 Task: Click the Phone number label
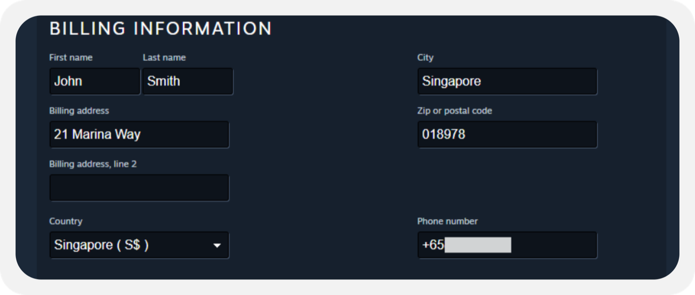coord(447,221)
